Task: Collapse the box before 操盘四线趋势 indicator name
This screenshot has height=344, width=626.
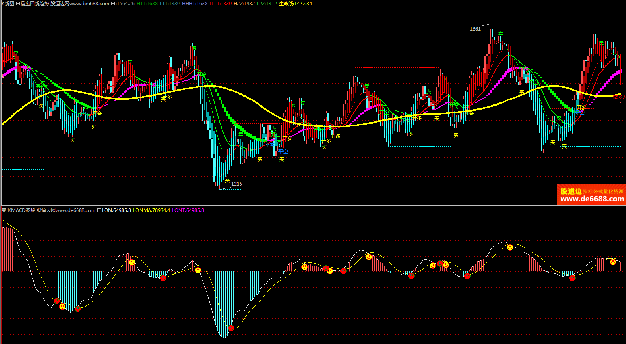Action: (x=18, y=4)
